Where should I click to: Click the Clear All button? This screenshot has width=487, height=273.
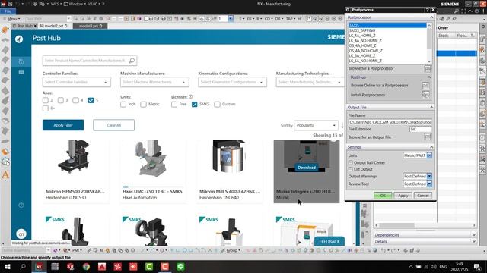[x=113, y=125]
